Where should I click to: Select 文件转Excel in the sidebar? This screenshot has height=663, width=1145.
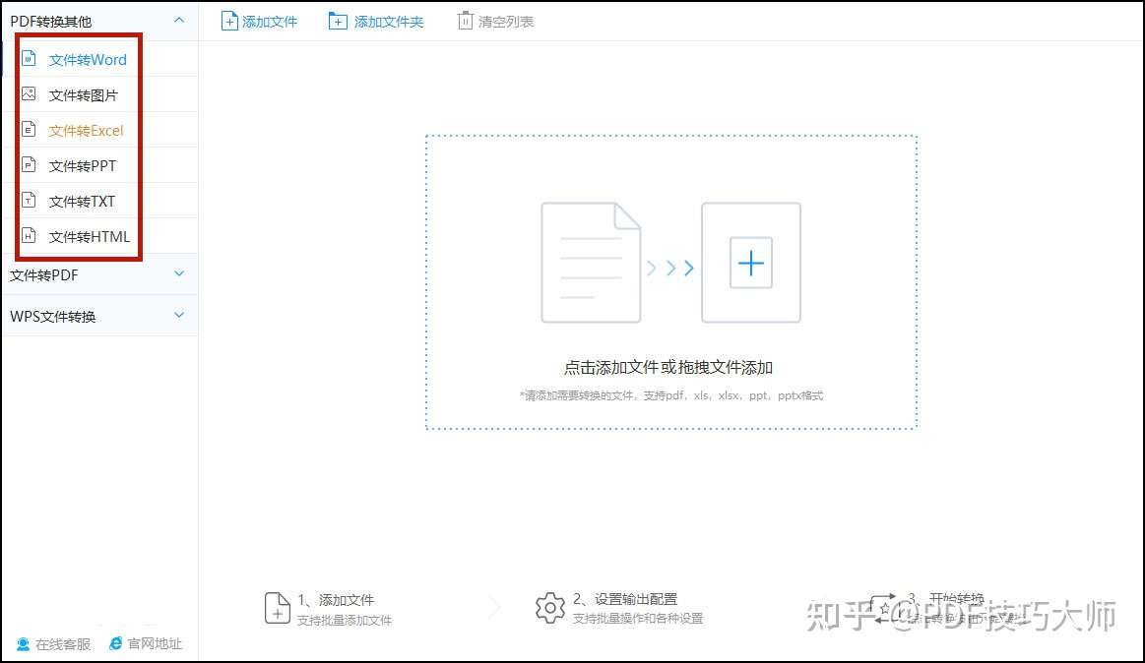coord(87,131)
